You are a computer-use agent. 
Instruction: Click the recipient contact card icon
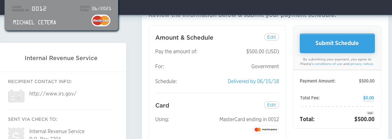[16, 96]
